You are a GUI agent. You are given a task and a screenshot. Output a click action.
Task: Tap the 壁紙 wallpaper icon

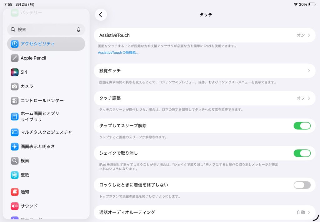(x=15, y=175)
